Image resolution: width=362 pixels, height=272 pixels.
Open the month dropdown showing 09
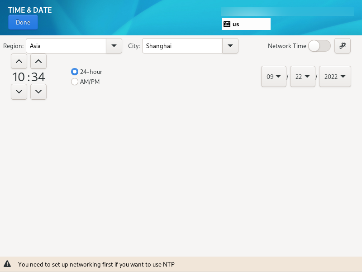click(274, 77)
